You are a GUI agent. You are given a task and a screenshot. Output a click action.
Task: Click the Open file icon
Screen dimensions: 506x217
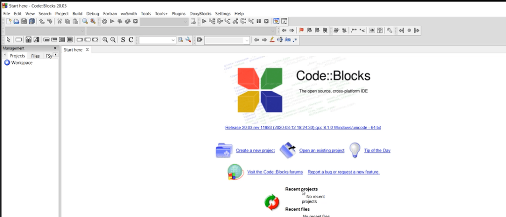click(16, 21)
